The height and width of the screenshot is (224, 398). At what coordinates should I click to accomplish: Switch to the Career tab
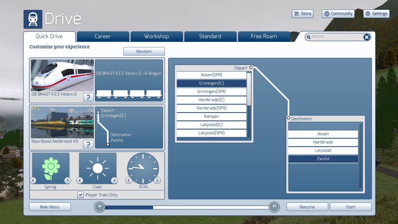click(x=103, y=37)
